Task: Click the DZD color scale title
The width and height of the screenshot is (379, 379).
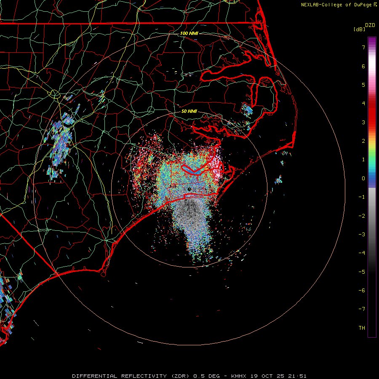Action: point(370,25)
